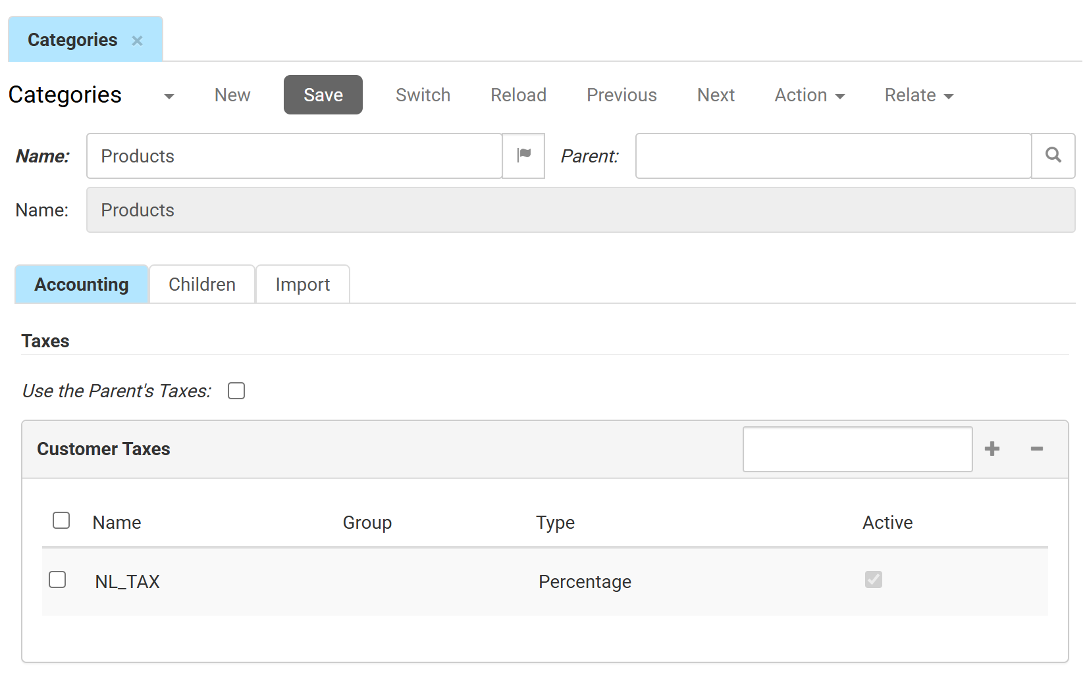The image size is (1085, 688).
Task: Add a customer tax with plus icon
Action: pyautogui.click(x=992, y=449)
